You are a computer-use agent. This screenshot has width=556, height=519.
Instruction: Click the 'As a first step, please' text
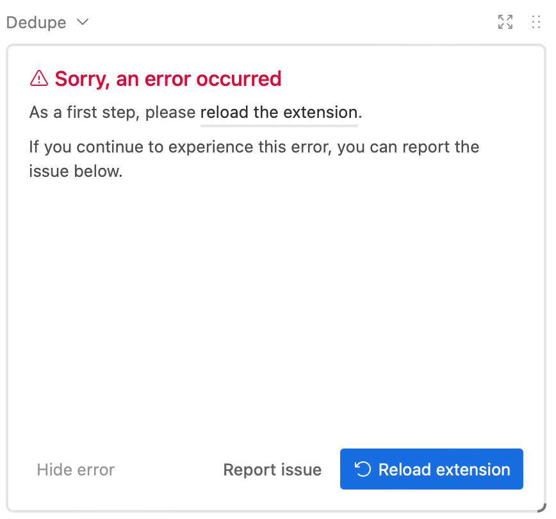[x=112, y=113]
